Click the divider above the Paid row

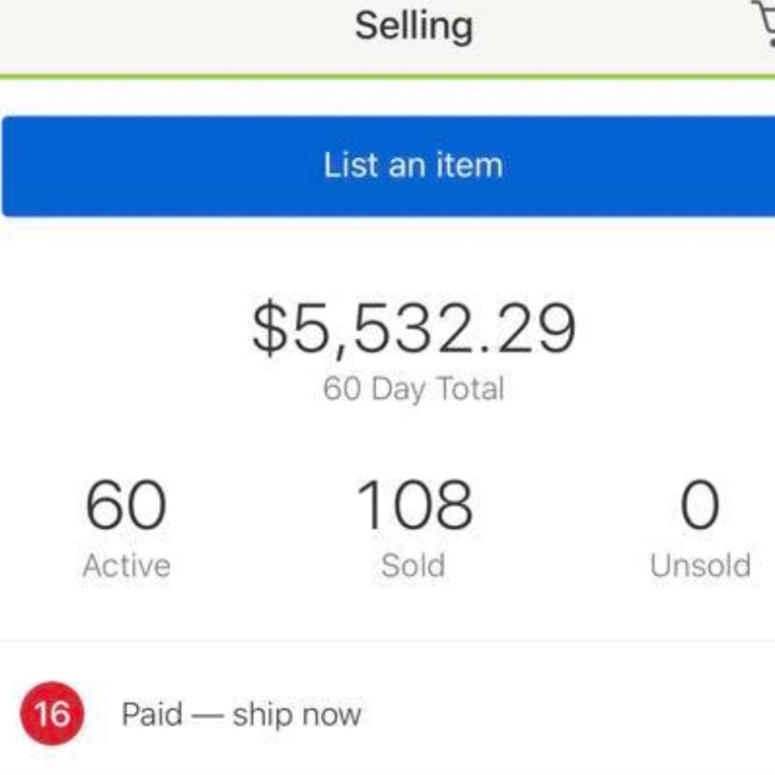coord(387,641)
